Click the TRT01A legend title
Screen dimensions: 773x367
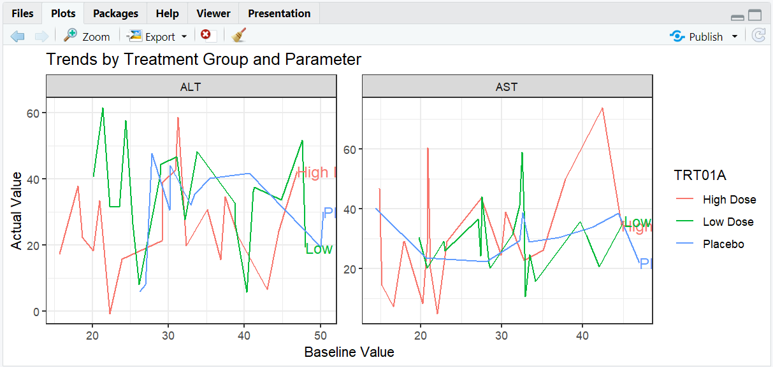coord(700,175)
